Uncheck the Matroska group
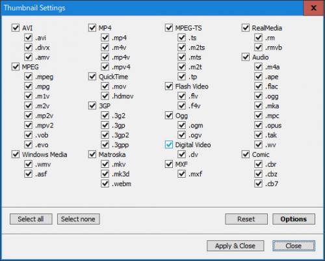 [x=92, y=154]
